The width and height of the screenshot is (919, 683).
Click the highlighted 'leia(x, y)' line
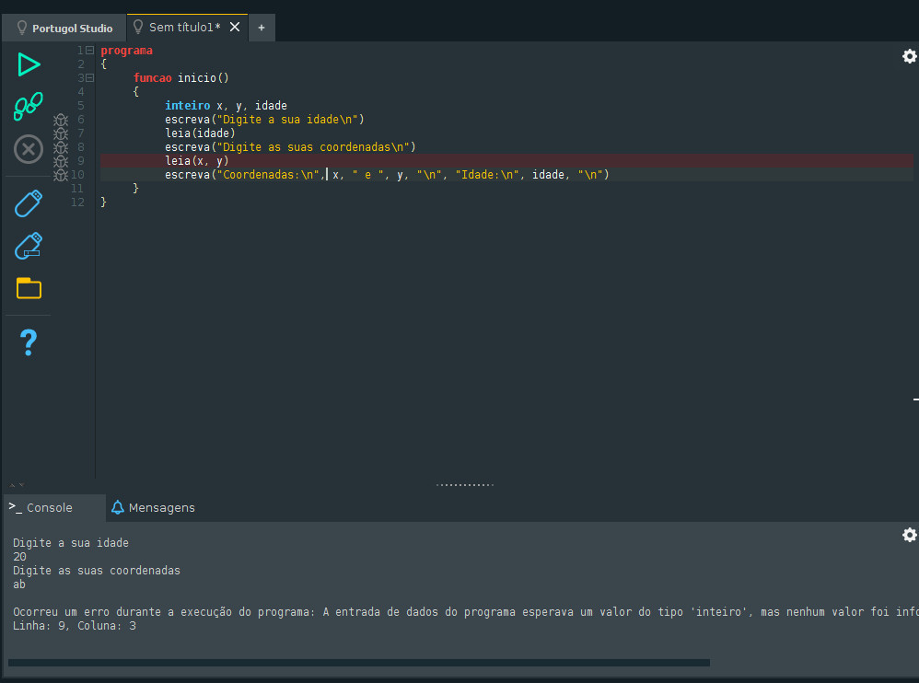pos(506,161)
